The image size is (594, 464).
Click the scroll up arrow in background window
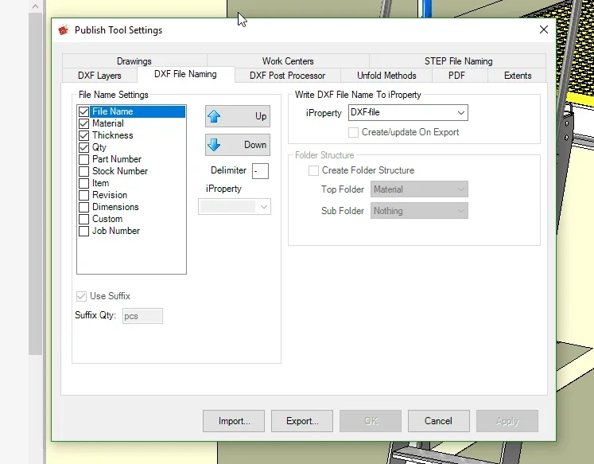[35, 6]
